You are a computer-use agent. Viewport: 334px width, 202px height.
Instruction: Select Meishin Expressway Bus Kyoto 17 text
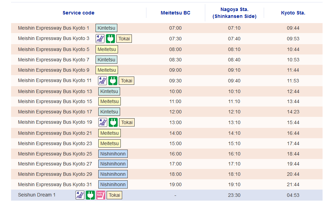(55, 112)
